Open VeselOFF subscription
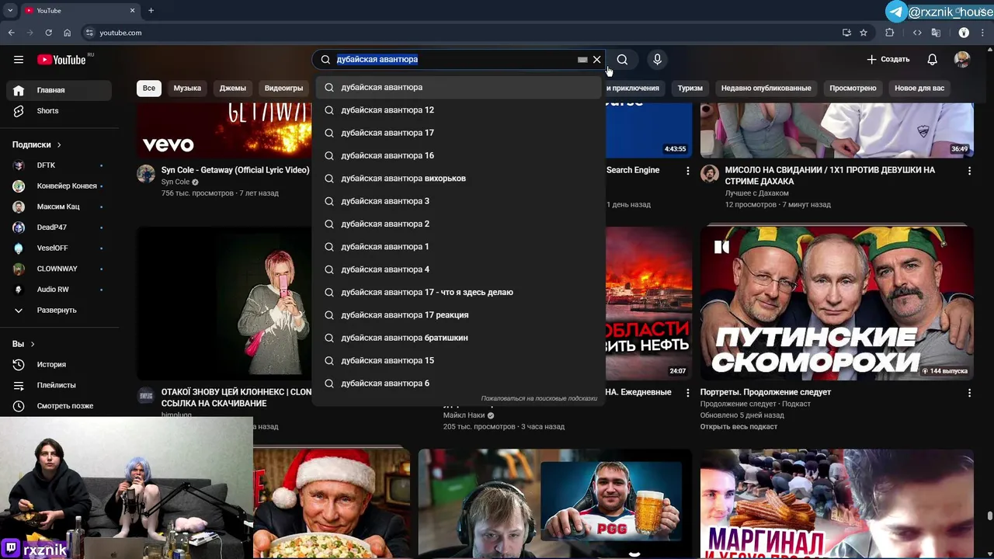994x559 pixels. pos(59,248)
